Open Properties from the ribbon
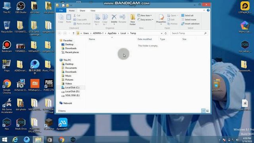 (161, 19)
